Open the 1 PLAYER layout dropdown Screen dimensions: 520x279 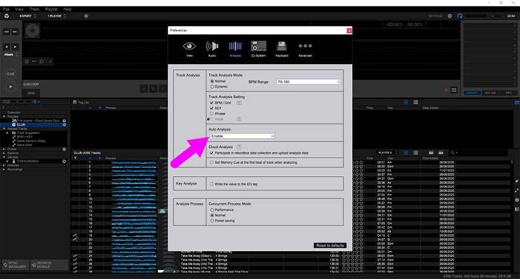click(57, 16)
